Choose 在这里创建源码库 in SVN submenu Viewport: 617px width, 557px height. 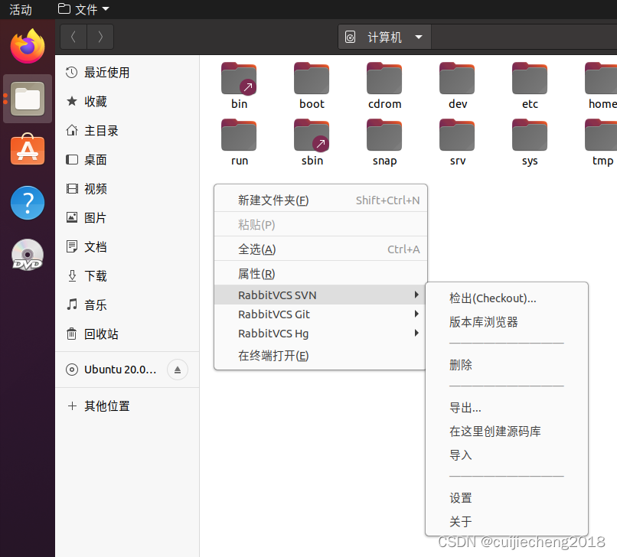(507, 431)
